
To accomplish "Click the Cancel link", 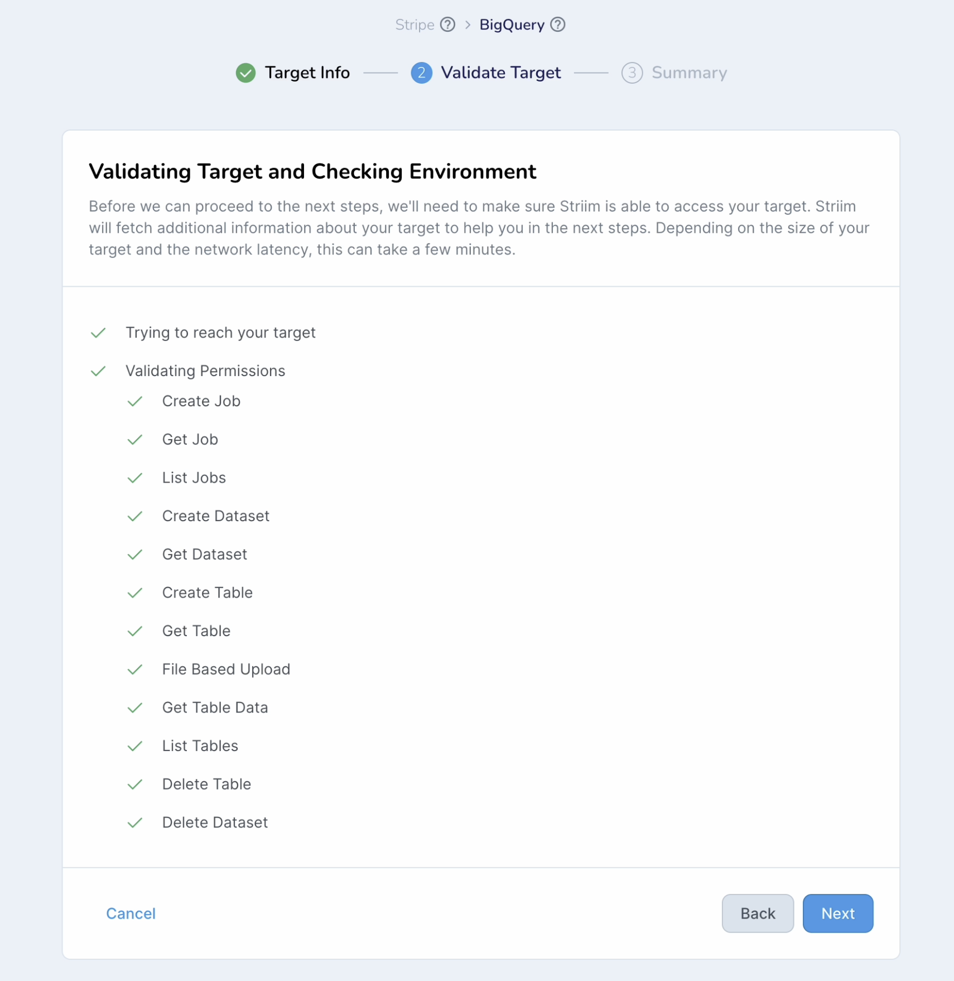I will tap(130, 913).
